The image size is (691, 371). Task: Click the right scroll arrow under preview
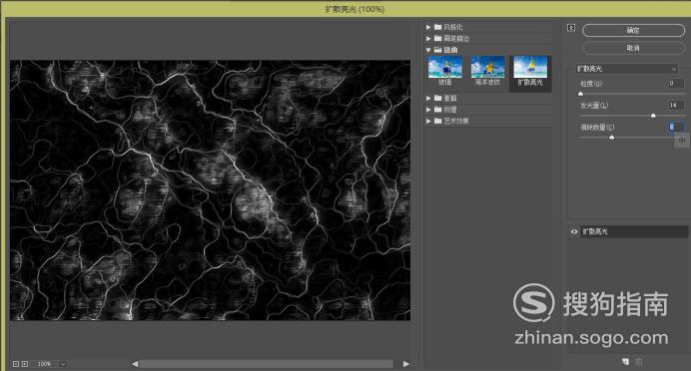tap(405, 364)
